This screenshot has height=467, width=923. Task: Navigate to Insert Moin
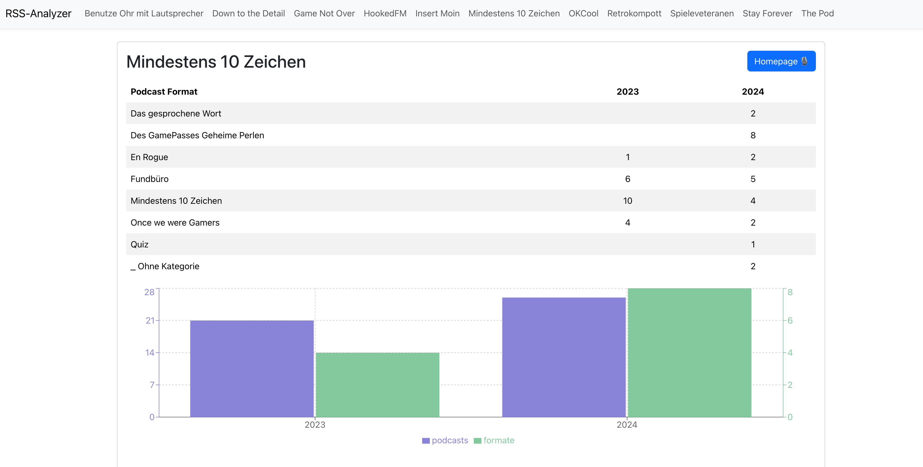[437, 14]
